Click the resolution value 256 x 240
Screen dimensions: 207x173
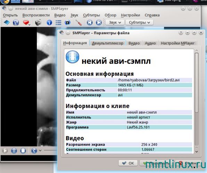[149, 145]
